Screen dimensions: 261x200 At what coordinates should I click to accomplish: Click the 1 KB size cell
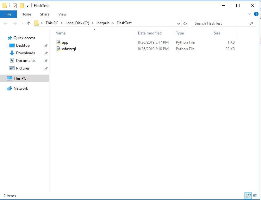231,42
